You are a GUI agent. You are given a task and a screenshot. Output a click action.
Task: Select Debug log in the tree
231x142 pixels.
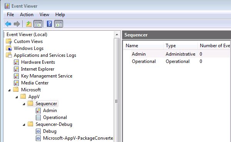click(x=50, y=131)
